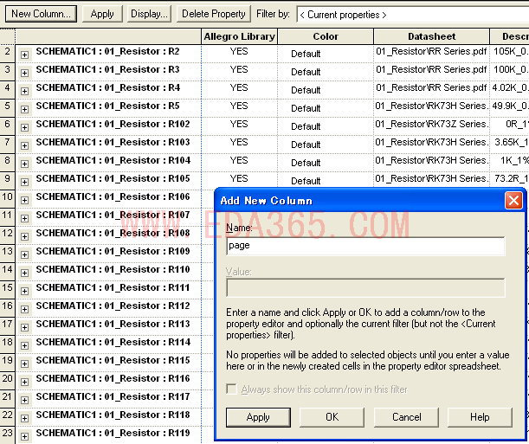Expand the row for 01_Resistor : R111

pos(24,292)
